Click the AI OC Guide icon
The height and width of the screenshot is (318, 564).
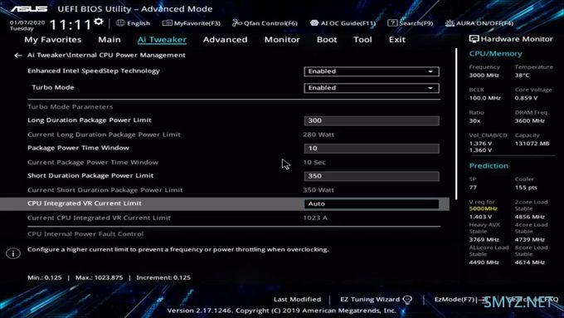pyautogui.click(x=314, y=23)
